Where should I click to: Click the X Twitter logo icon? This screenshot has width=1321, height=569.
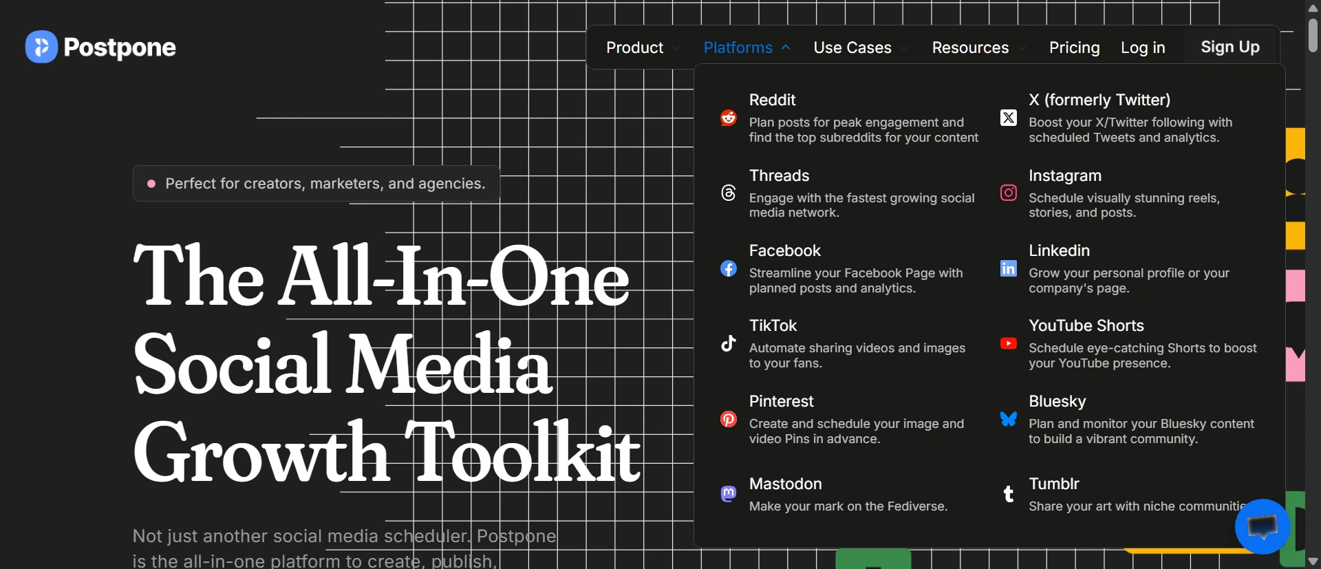coord(1009,118)
